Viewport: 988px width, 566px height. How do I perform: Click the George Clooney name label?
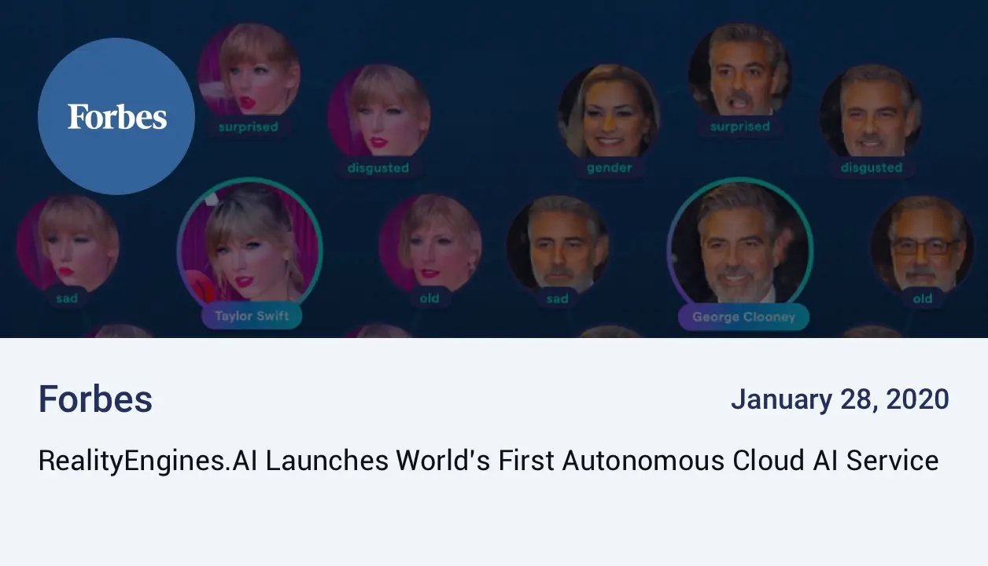click(743, 317)
